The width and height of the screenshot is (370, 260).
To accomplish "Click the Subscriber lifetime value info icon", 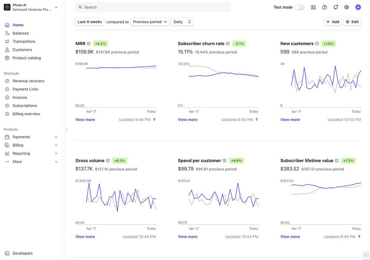I will 337,160.
